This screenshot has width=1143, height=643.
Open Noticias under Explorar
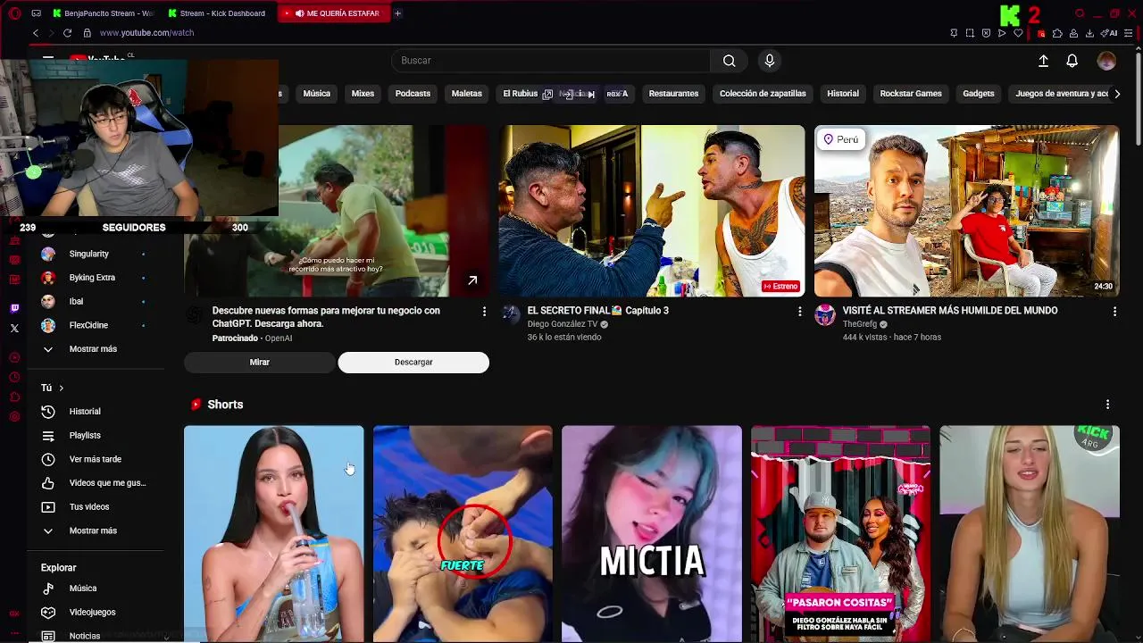pyautogui.click(x=96, y=635)
